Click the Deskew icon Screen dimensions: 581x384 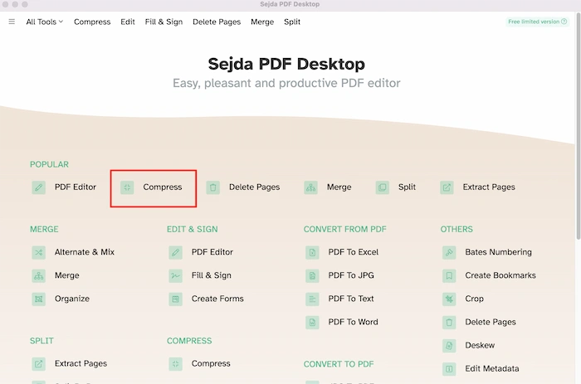point(449,346)
